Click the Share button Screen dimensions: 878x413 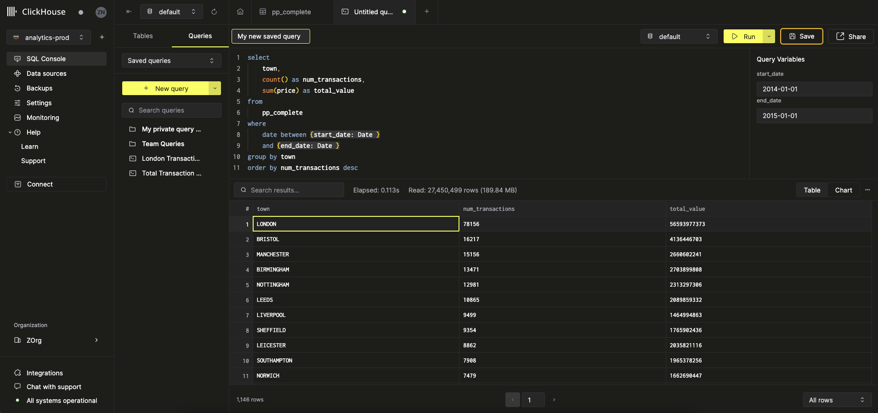point(851,36)
